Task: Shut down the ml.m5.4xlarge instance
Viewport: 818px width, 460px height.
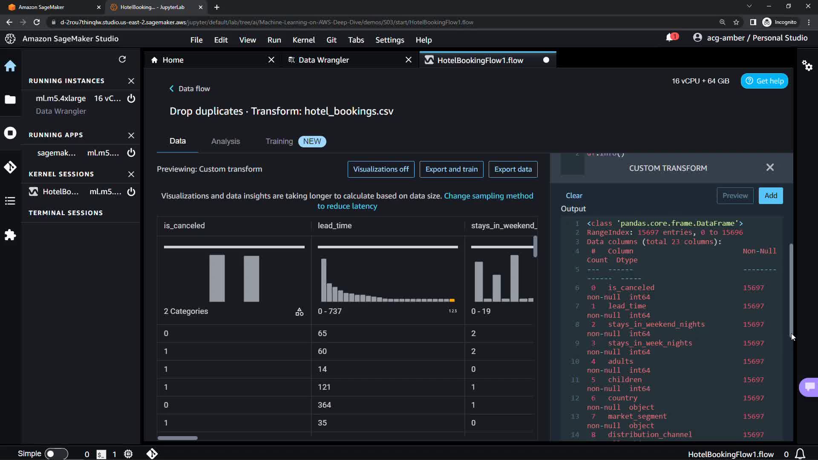Action: pyautogui.click(x=131, y=98)
